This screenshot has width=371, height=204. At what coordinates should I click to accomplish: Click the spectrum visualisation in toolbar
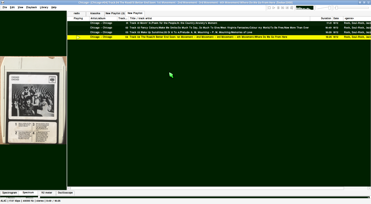coord(305,8)
